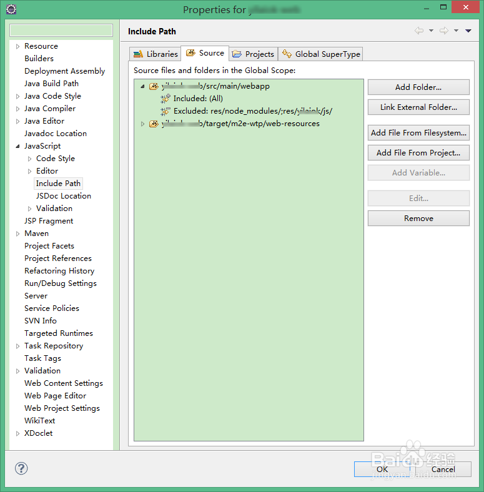
Task: Click the Projects tab folder icon
Action: 237,54
